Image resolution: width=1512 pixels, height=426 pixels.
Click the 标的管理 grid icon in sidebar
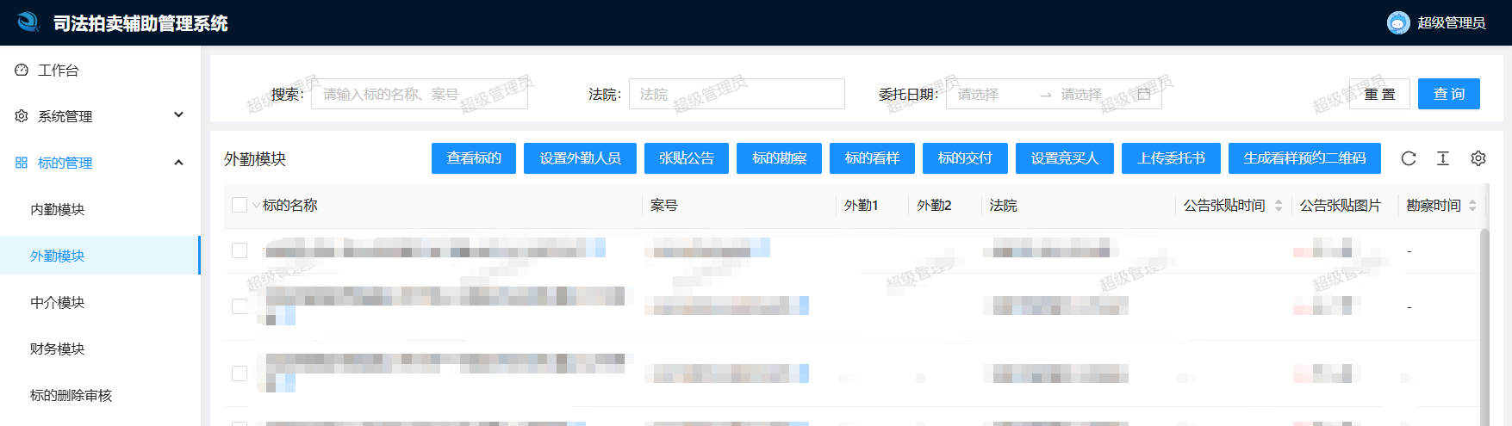coord(22,163)
